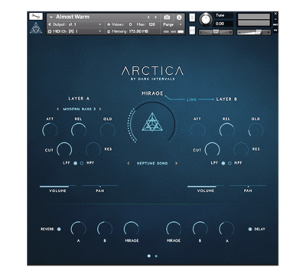Click the Reverb B send knob
This screenshot has width=306, height=277.
tap(105, 229)
